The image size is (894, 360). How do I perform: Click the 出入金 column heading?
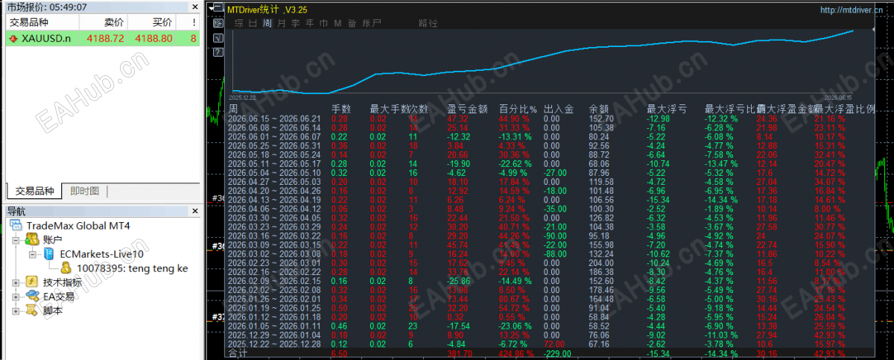(558, 109)
